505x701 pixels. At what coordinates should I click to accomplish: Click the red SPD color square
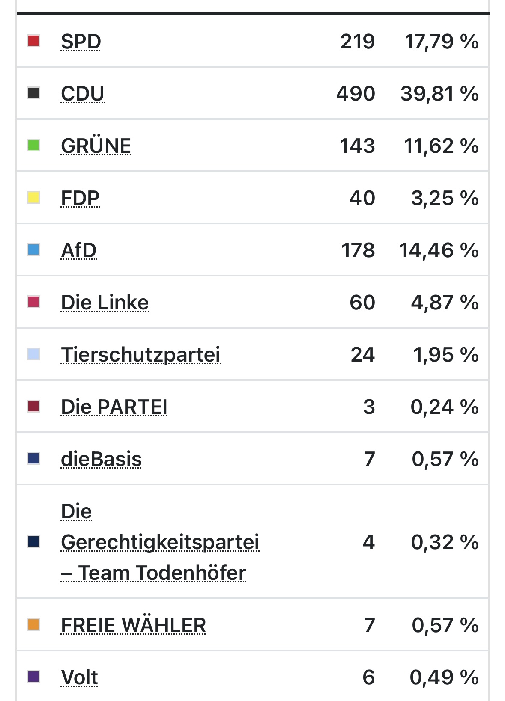click(x=33, y=41)
